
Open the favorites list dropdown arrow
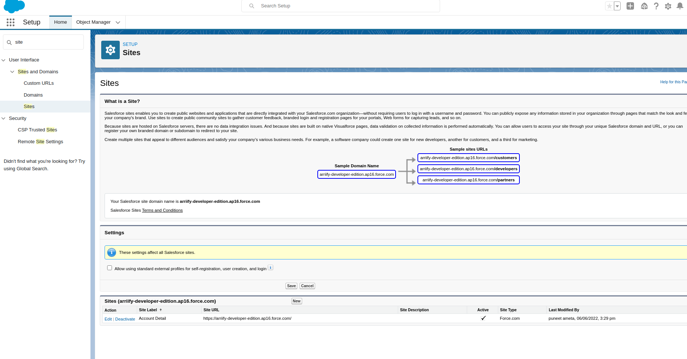tap(617, 6)
